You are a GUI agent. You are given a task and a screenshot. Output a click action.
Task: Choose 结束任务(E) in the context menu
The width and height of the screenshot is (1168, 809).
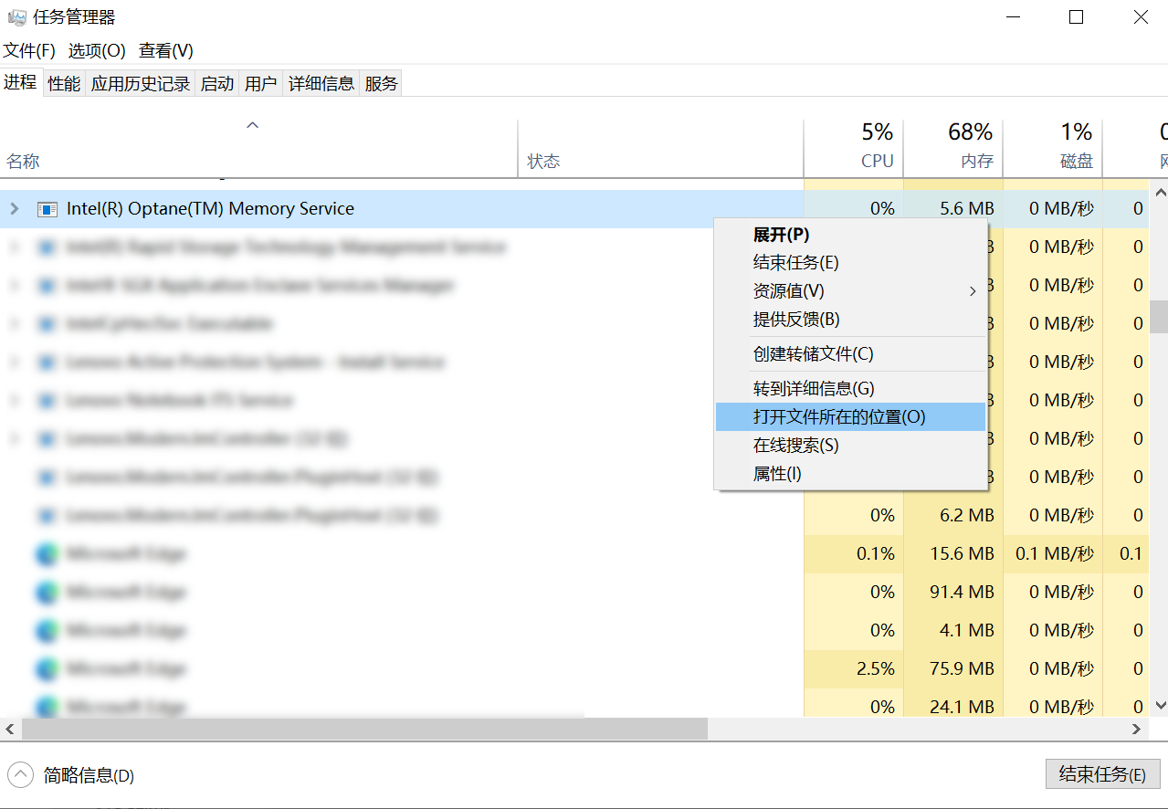tap(850, 263)
